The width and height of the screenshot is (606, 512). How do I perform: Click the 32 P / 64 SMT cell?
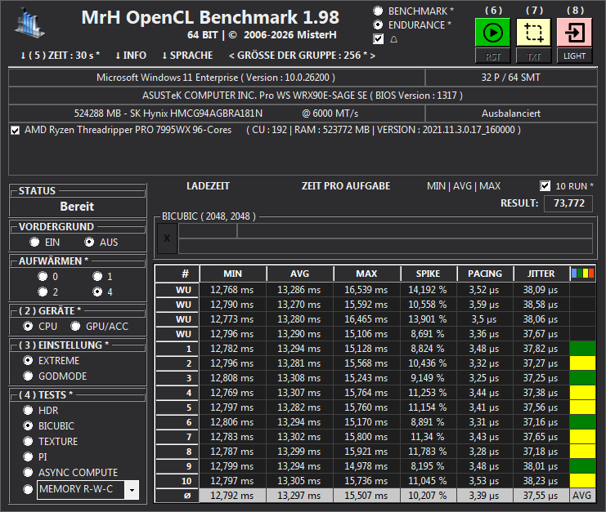pos(511,78)
